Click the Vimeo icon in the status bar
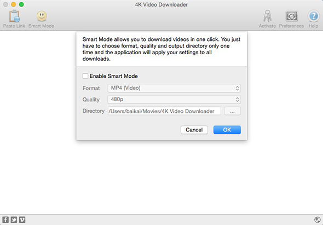Viewport: 323px width, 225px height. tap(22, 220)
